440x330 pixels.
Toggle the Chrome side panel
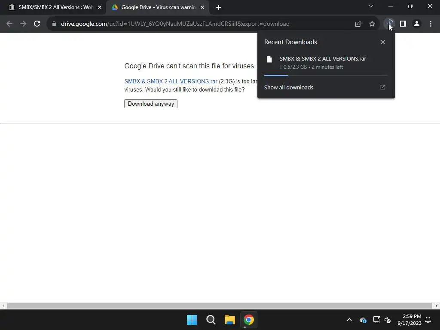coord(403,24)
